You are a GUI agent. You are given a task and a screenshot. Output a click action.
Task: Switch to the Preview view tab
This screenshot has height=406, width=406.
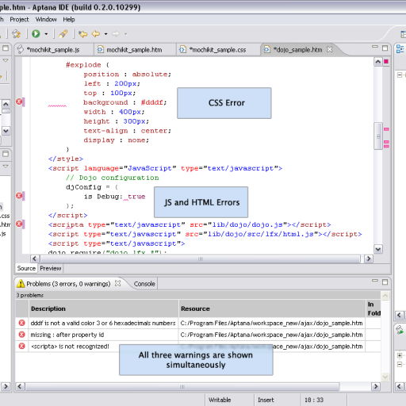[51, 268]
